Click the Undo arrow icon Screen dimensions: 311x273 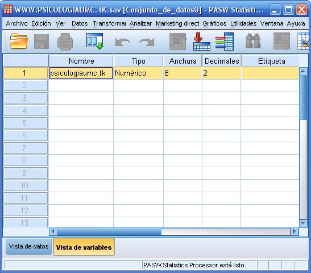(x=123, y=42)
